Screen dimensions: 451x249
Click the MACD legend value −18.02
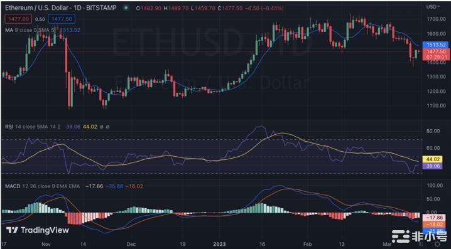pos(134,186)
